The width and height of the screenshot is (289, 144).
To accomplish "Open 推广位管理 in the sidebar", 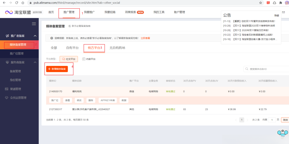I will (x=17, y=54).
